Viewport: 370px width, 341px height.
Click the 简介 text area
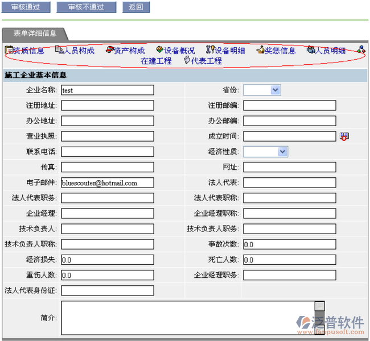188,318
